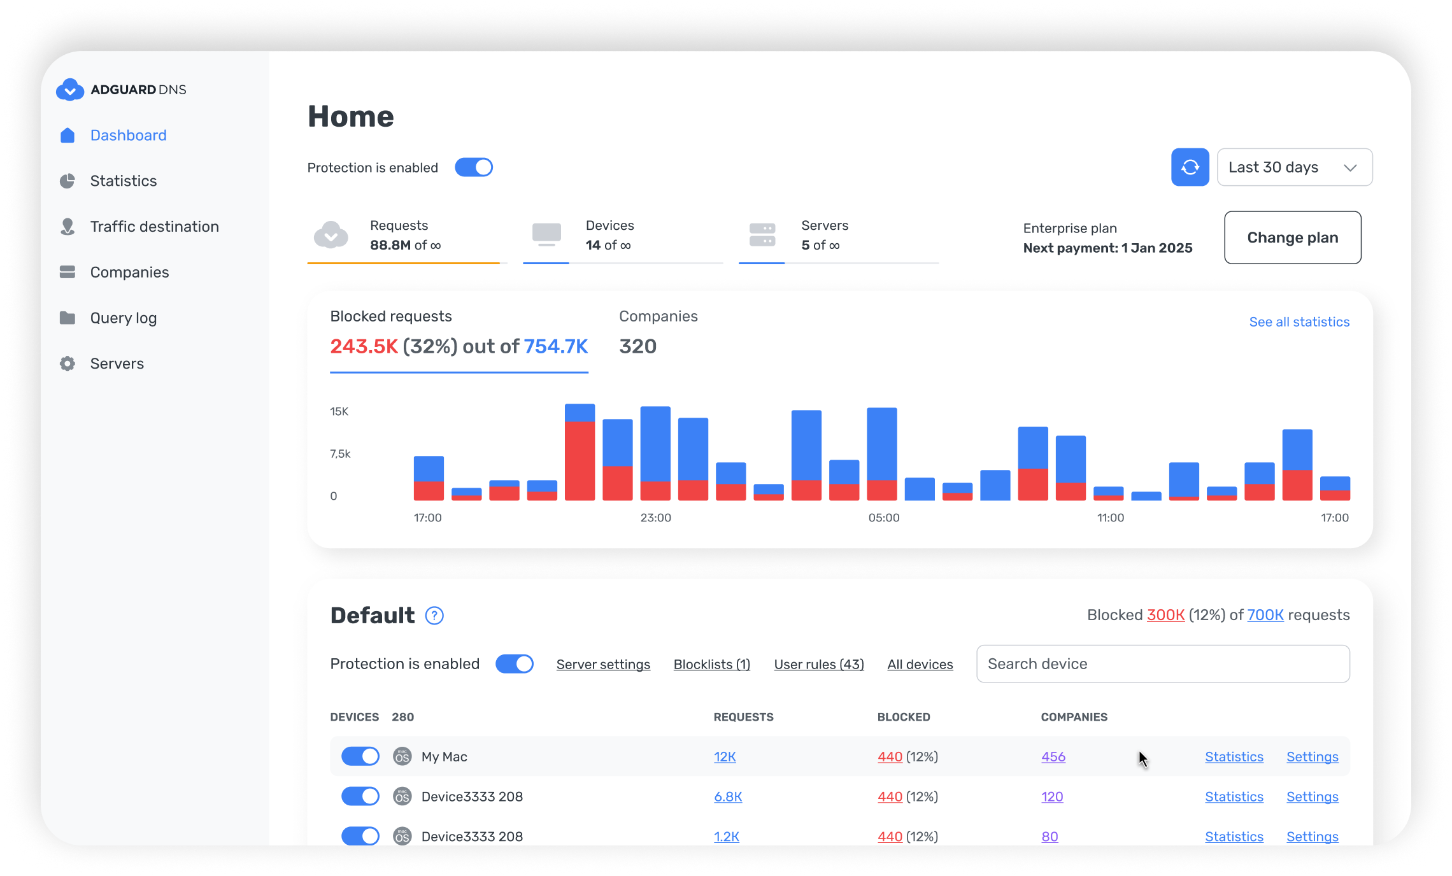The height and width of the screenshot is (876, 1452).
Task: Open the Last 30 days dropdown
Action: pos(1294,167)
